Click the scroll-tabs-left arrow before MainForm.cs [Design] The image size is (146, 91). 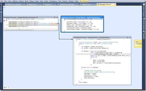tap(4, 4)
